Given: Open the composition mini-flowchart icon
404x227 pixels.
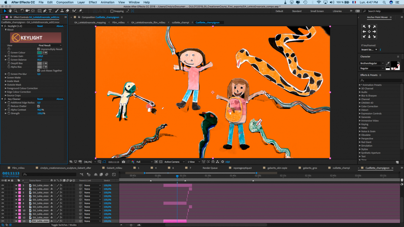Looking at the screenshot, I should pyautogui.click(x=81, y=175).
